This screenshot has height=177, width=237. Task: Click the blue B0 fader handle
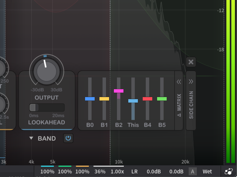pyautogui.click(x=90, y=99)
